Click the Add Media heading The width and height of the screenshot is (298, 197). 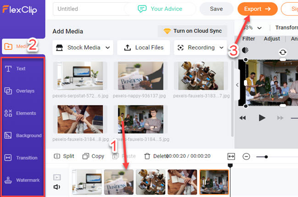68,31
